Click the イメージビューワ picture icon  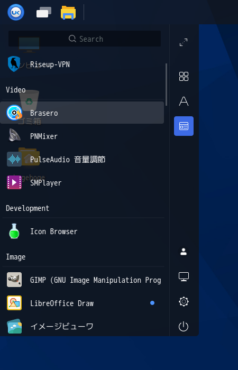pos(14,326)
